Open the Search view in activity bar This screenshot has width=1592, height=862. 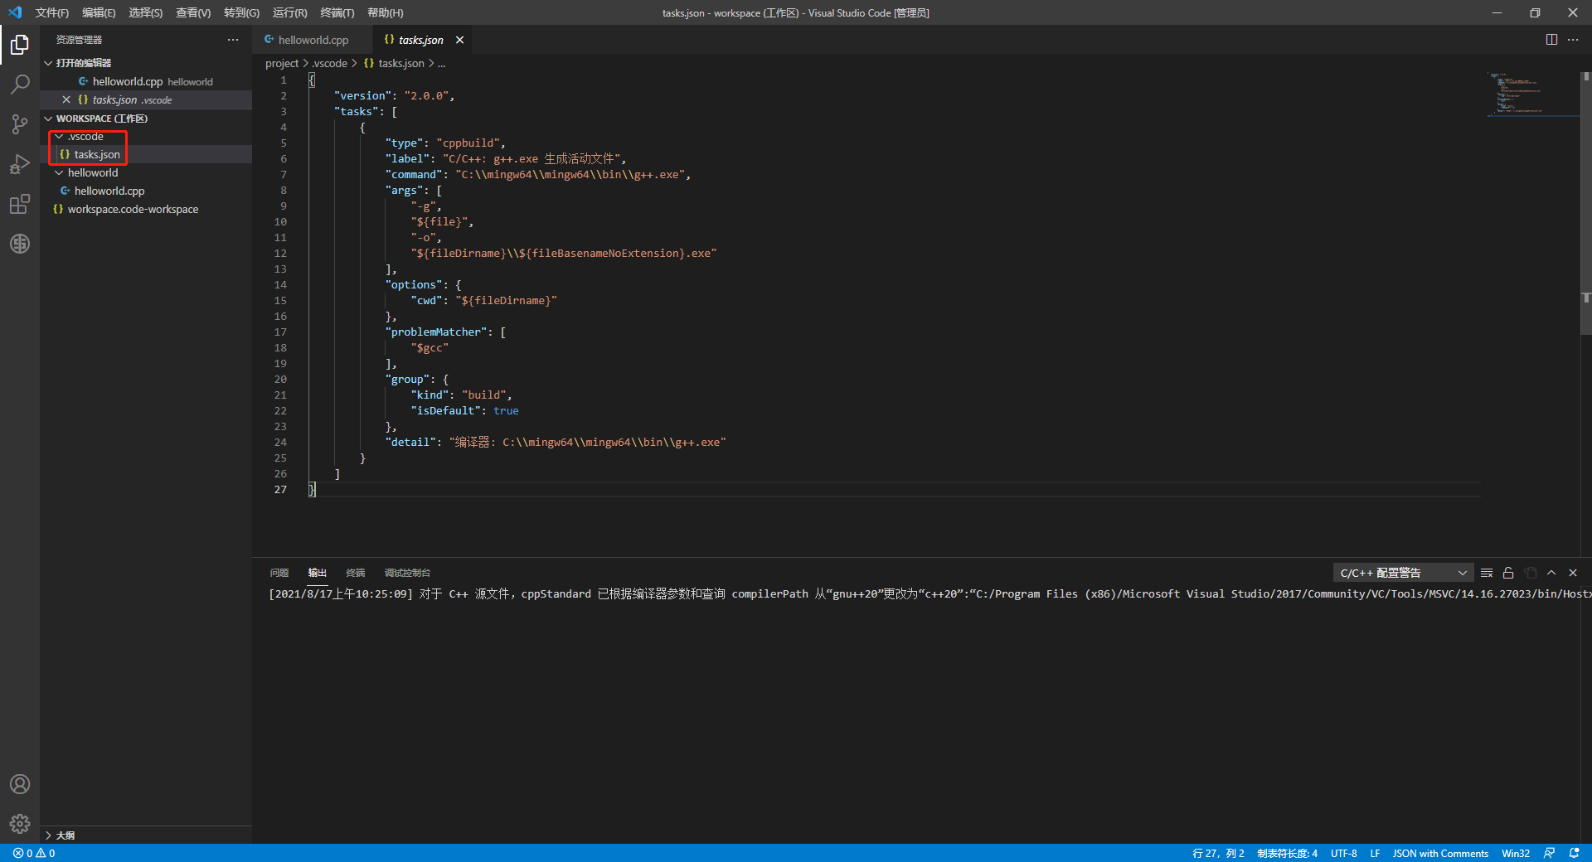pos(20,84)
